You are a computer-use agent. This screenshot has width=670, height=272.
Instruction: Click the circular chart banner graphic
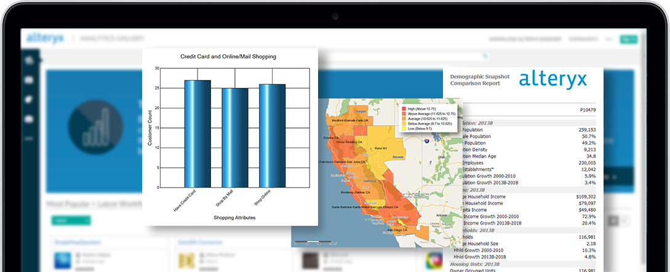95,127
